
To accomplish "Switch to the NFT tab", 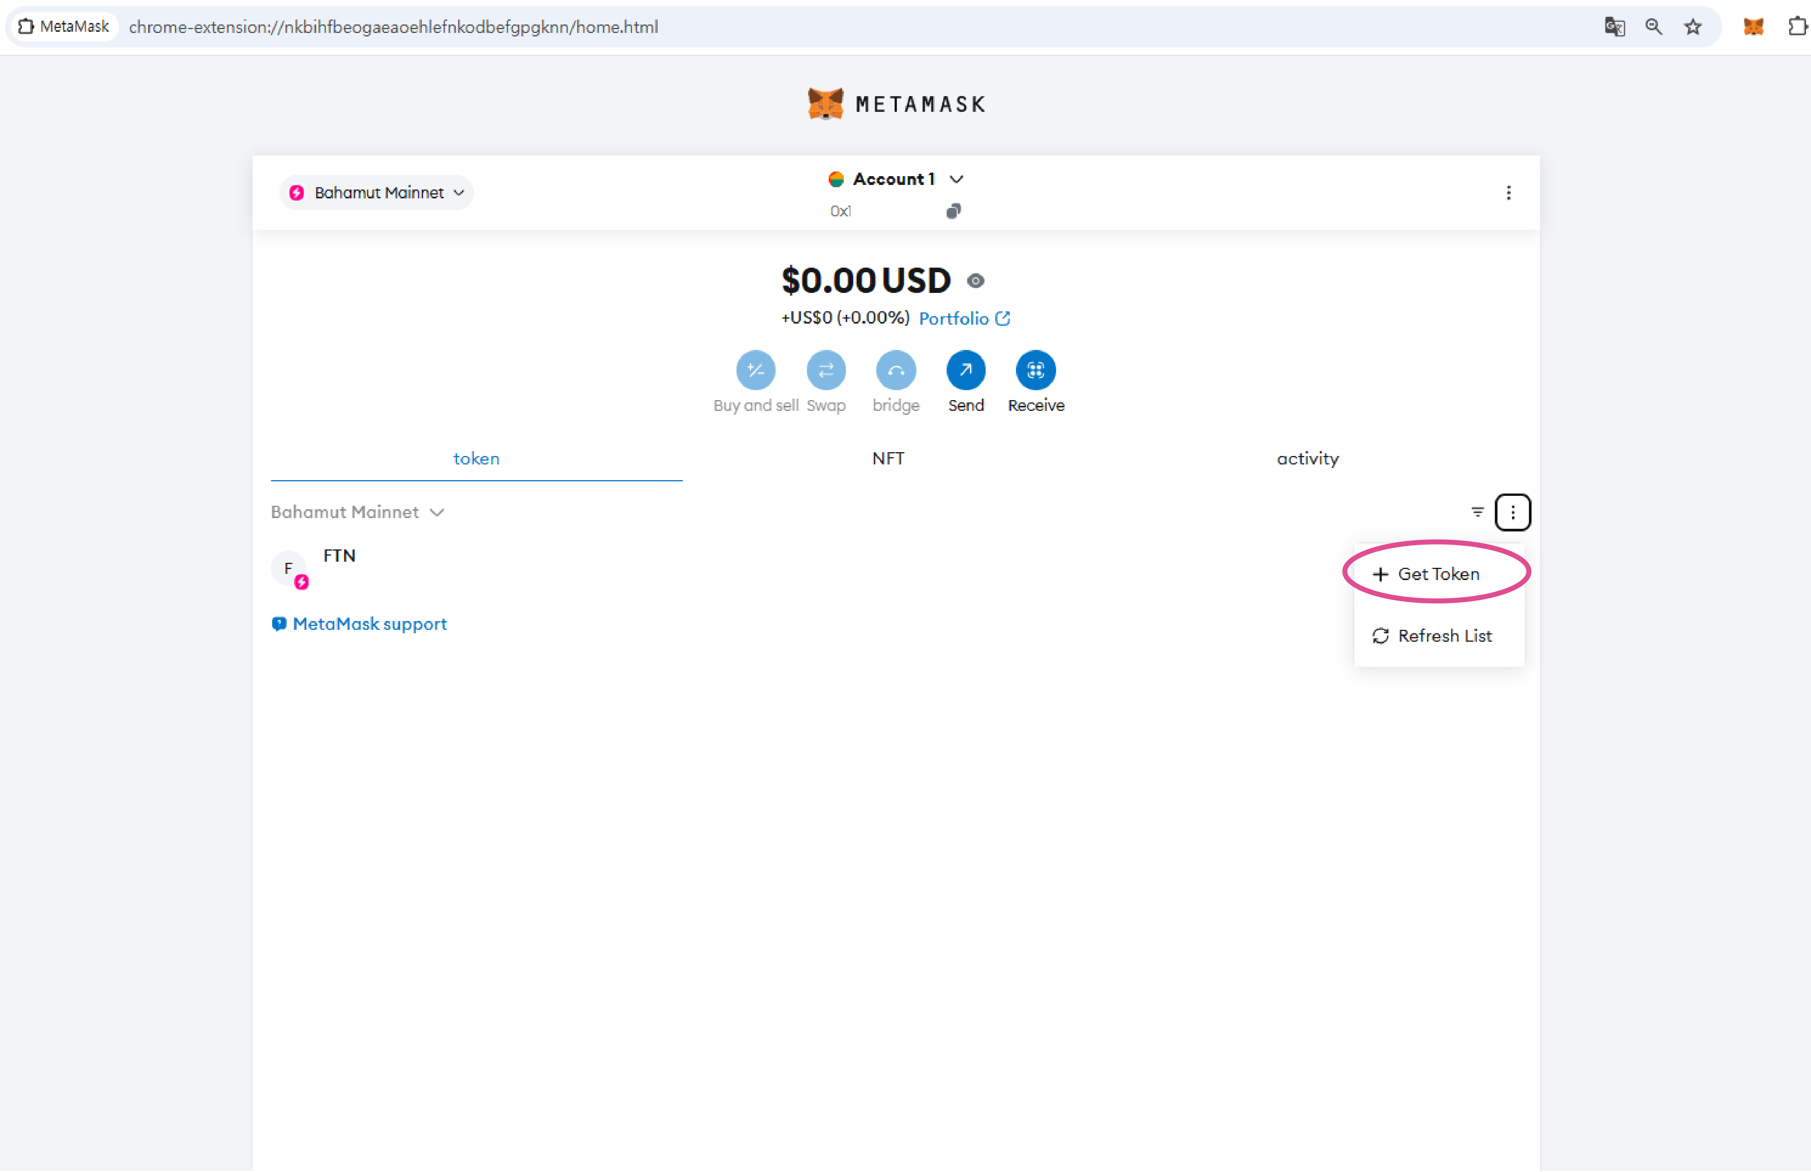I will click(888, 458).
